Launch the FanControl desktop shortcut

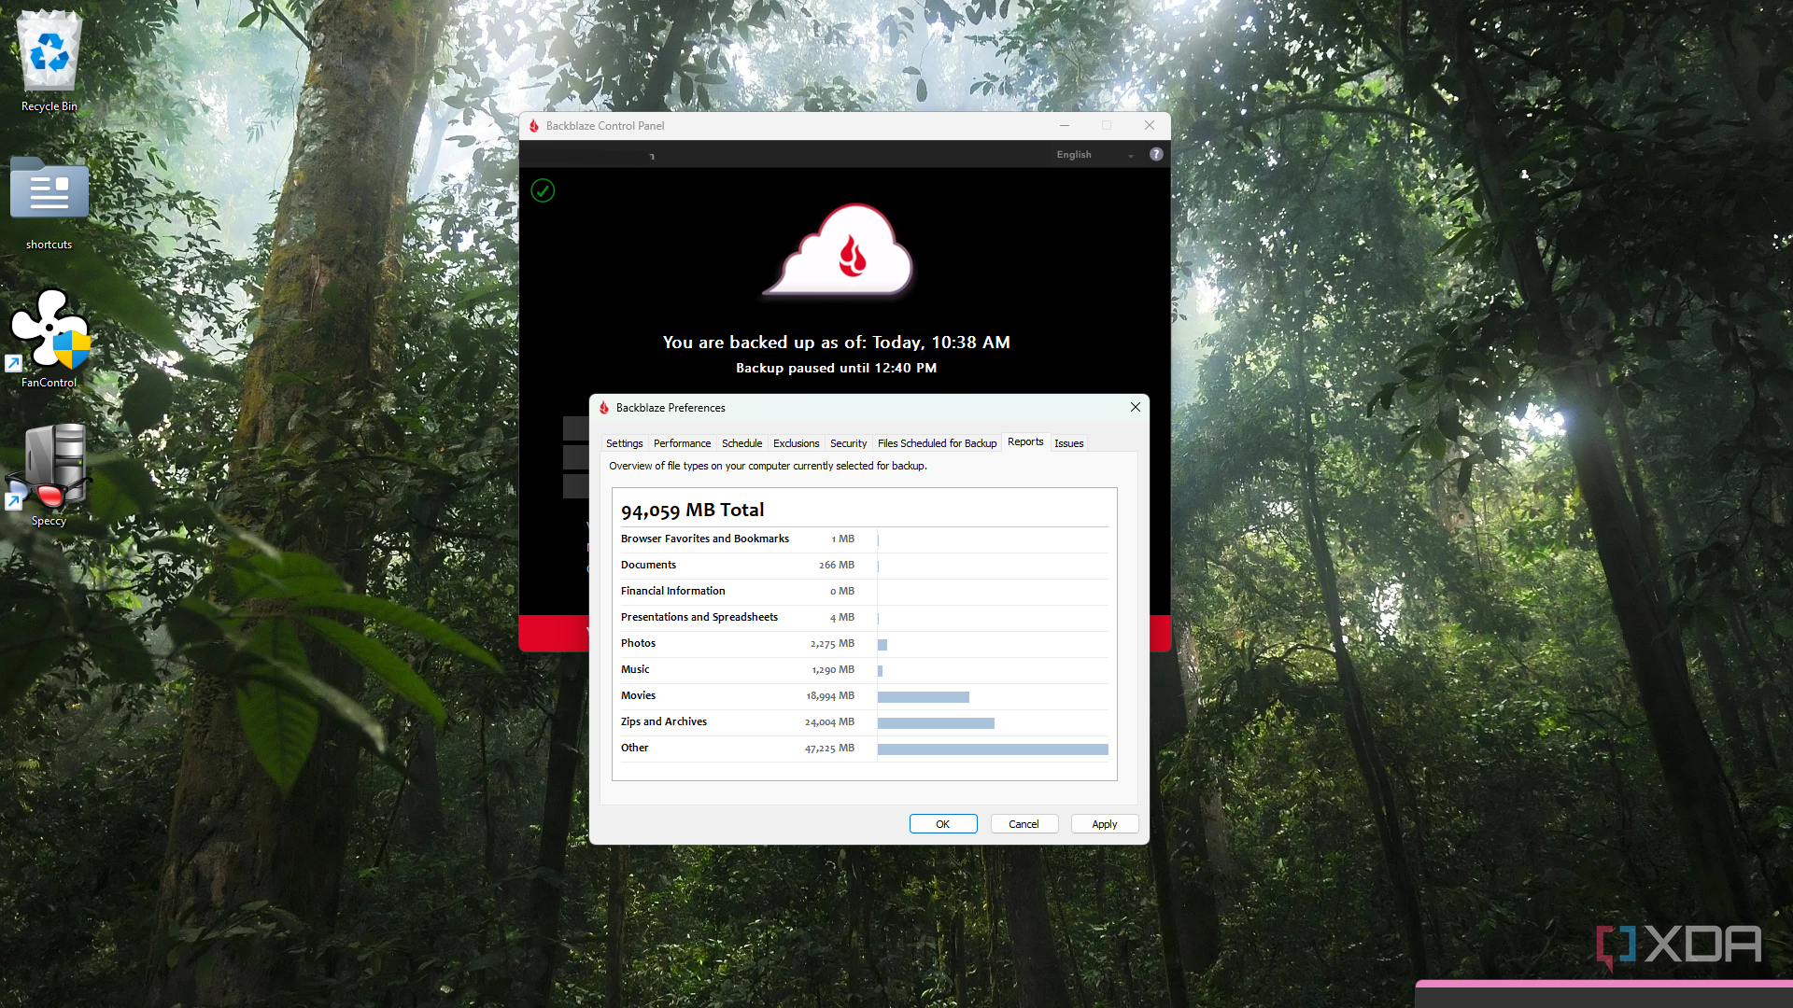[49, 338]
